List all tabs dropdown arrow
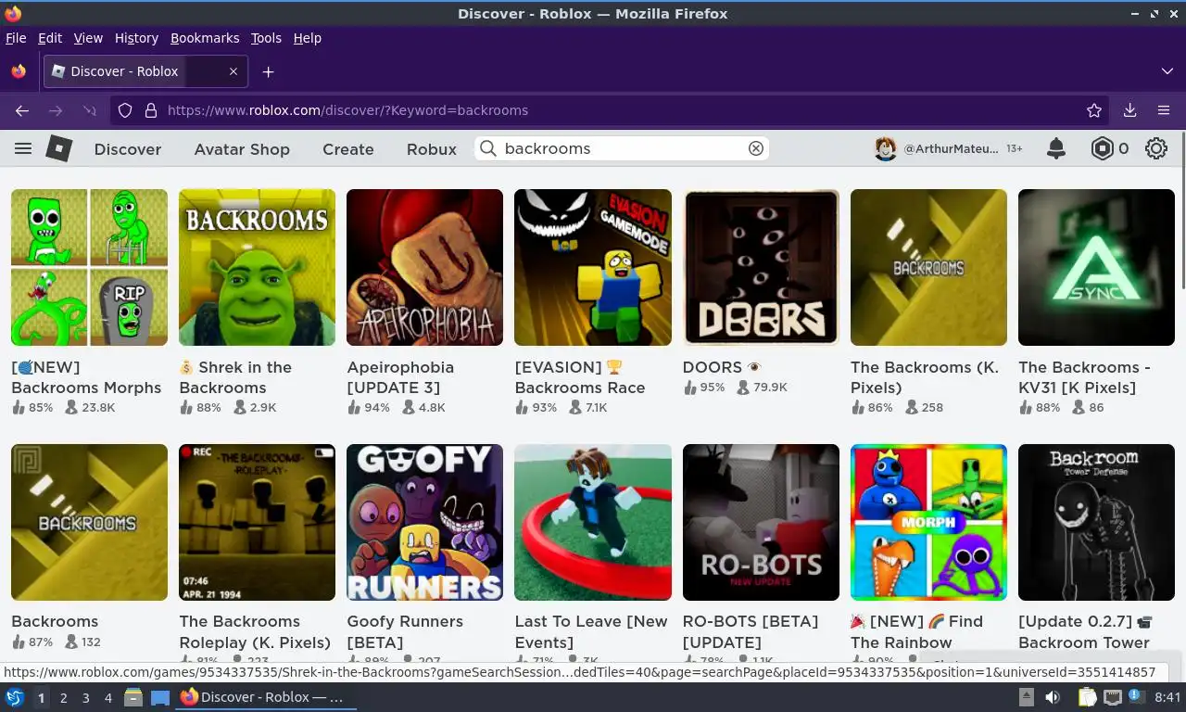This screenshot has width=1186, height=712. pos(1167,71)
